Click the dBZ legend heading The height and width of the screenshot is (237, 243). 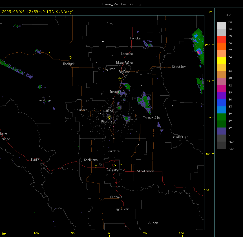[x=228, y=15]
